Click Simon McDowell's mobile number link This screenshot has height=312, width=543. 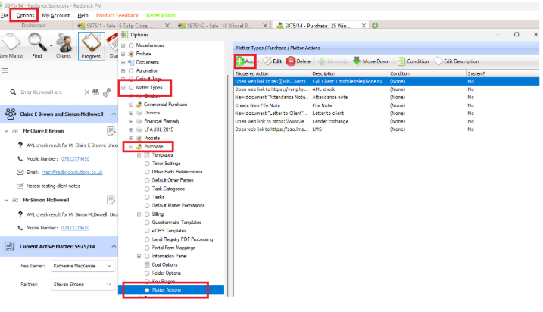coord(75,228)
